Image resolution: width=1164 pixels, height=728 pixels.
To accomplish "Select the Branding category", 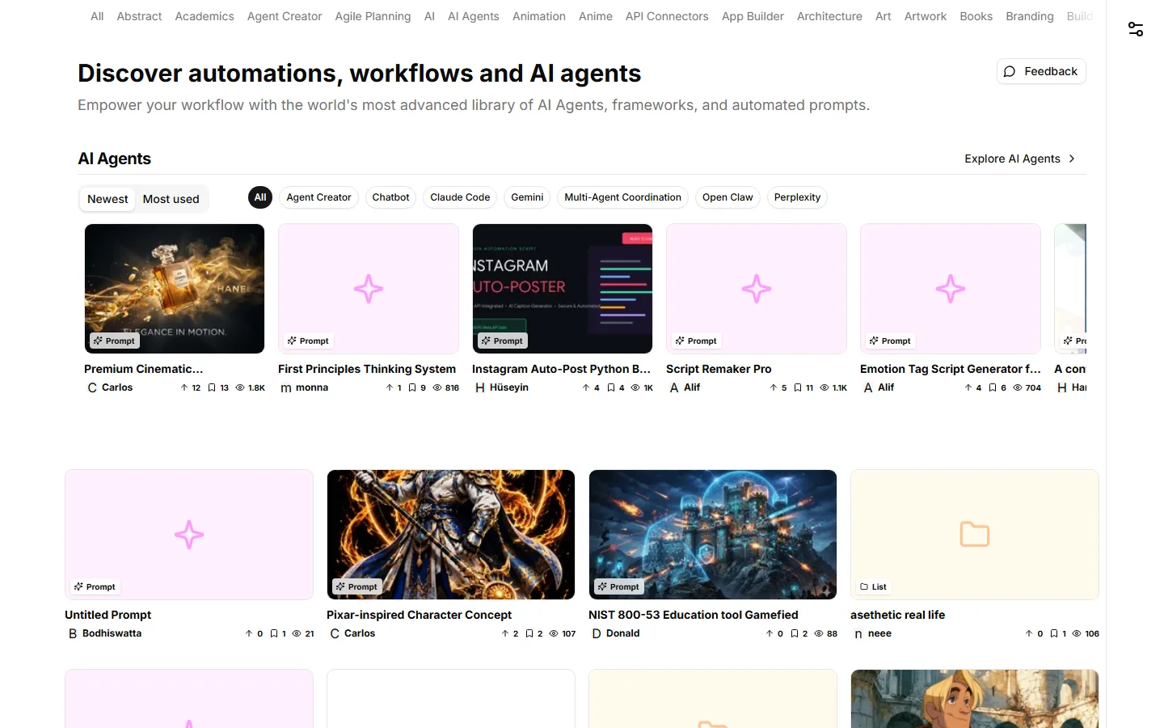I will coord(1030,16).
